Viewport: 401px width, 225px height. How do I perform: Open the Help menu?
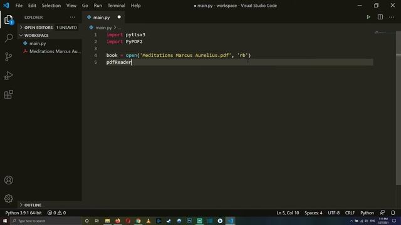pos(136,6)
